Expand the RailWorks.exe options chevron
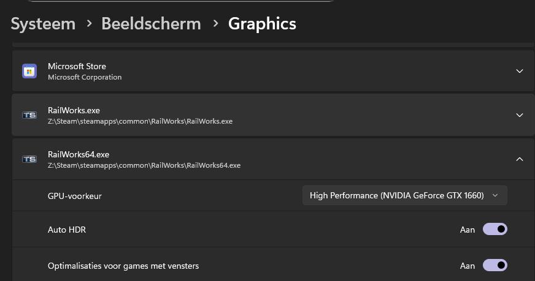535x281 pixels. (519, 115)
